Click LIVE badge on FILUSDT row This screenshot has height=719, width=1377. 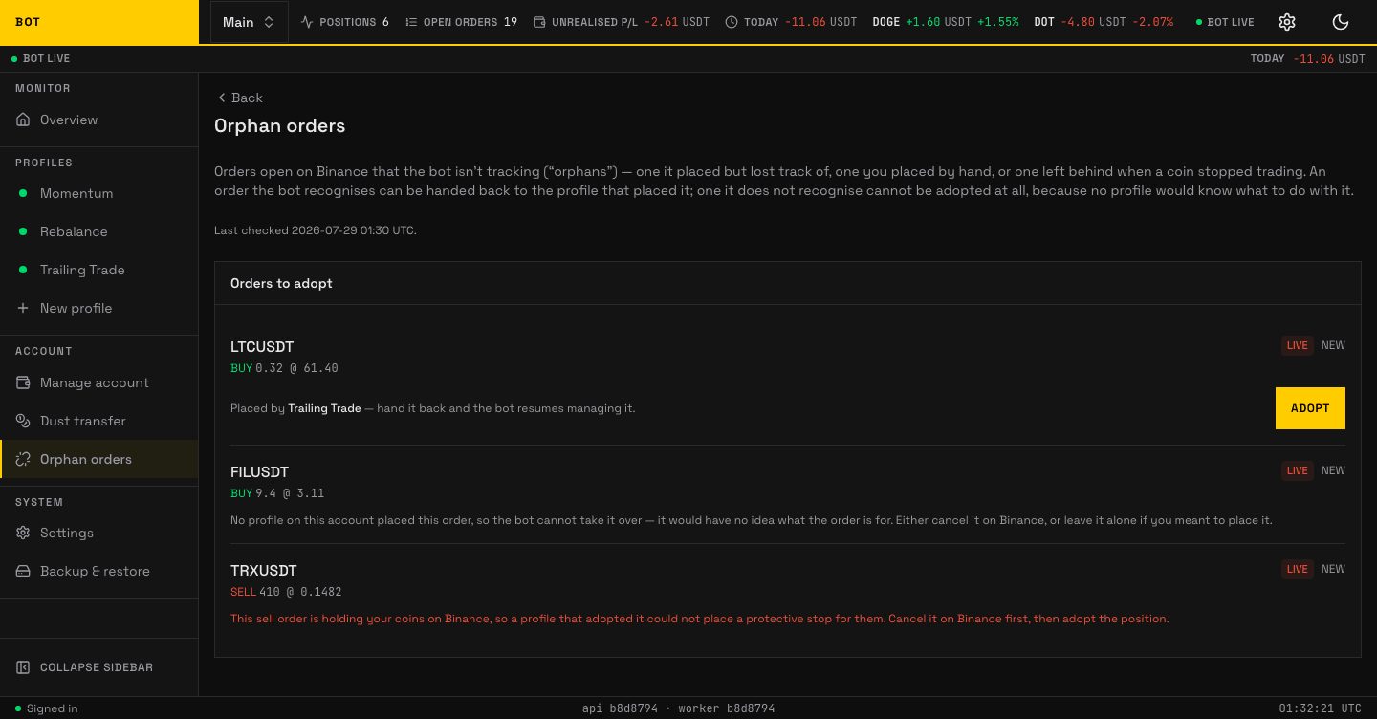tap(1298, 470)
